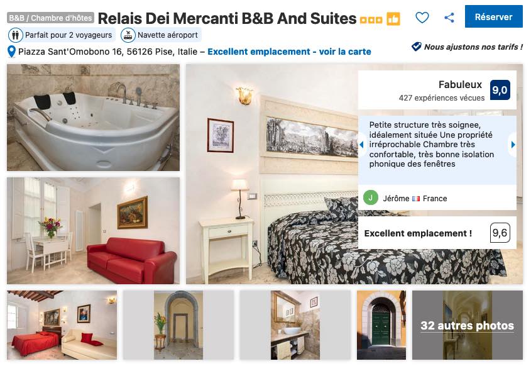Click the price-match checkmark tag icon
This screenshot has width=531, height=366.
tap(416, 47)
